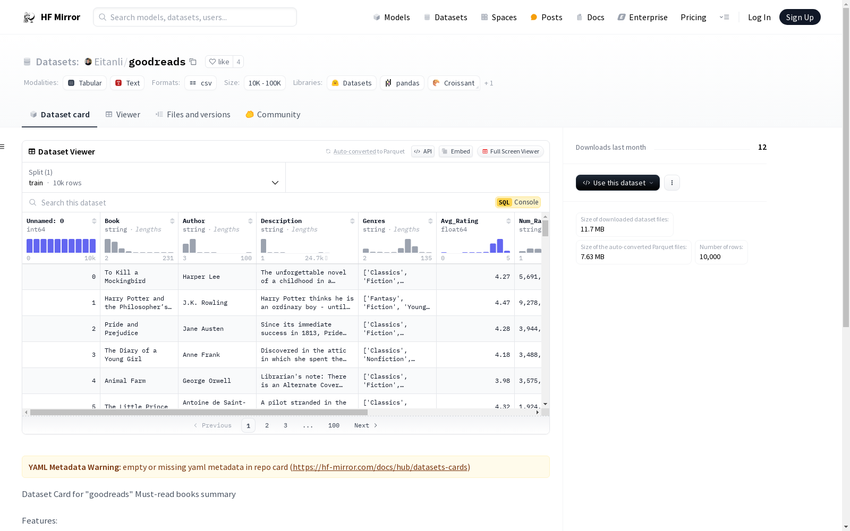Select the csv format tag
The width and height of the screenshot is (850, 531).
[x=200, y=83]
